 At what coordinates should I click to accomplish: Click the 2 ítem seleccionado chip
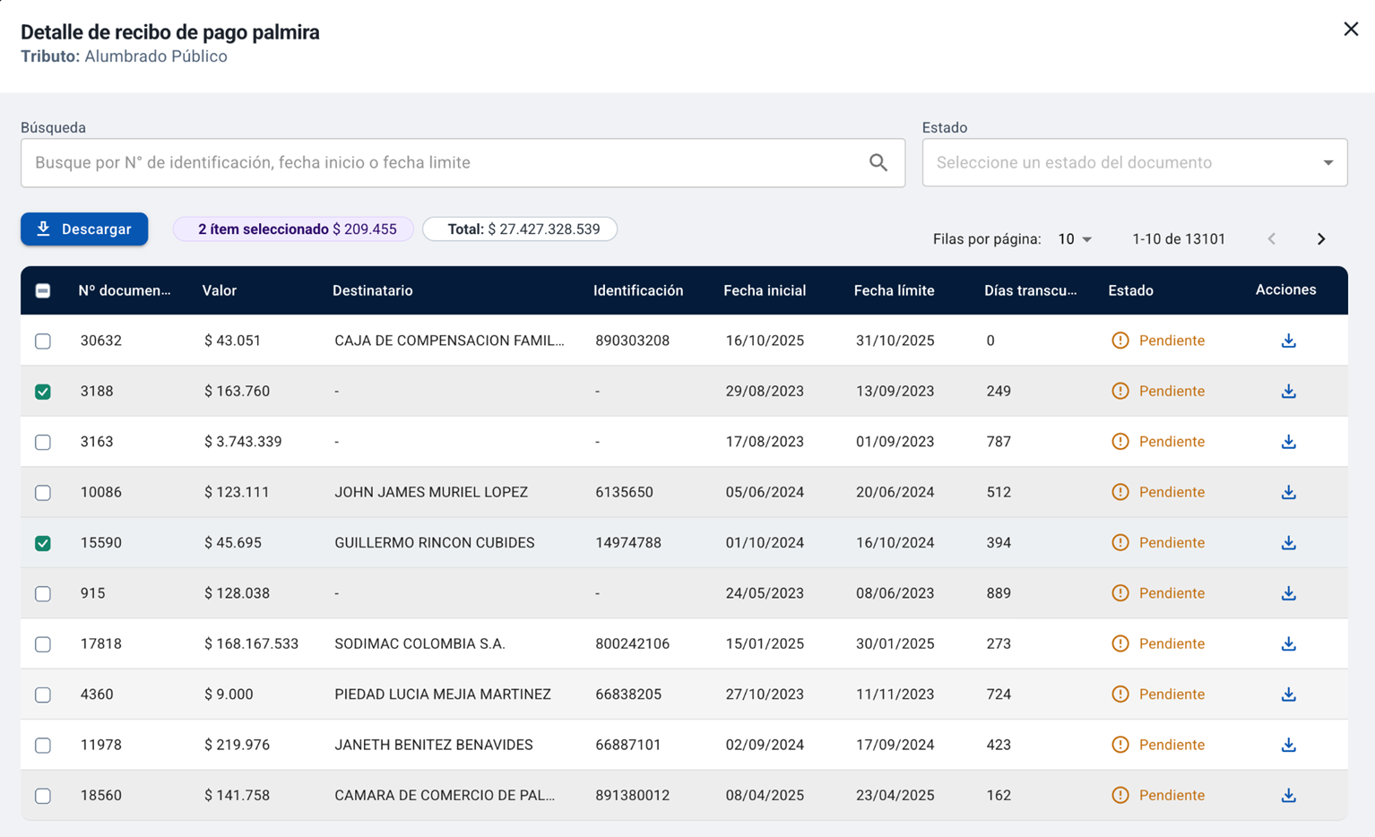tap(293, 229)
